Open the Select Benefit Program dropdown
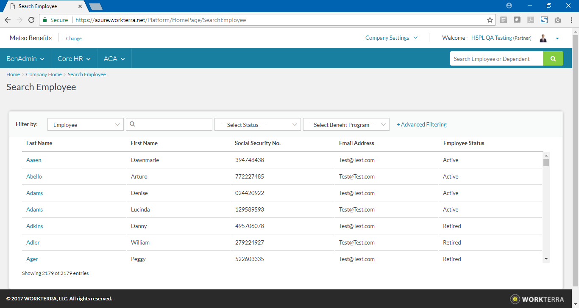579x308 pixels. coord(346,125)
